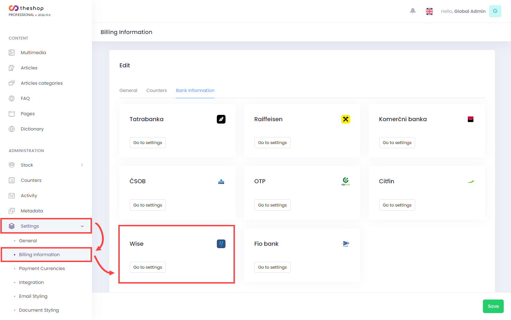Open Document Styling under Settings
The image size is (511, 320).
(x=39, y=310)
